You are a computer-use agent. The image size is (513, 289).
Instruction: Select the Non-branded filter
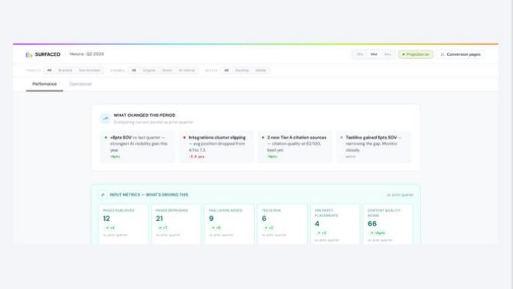90,70
